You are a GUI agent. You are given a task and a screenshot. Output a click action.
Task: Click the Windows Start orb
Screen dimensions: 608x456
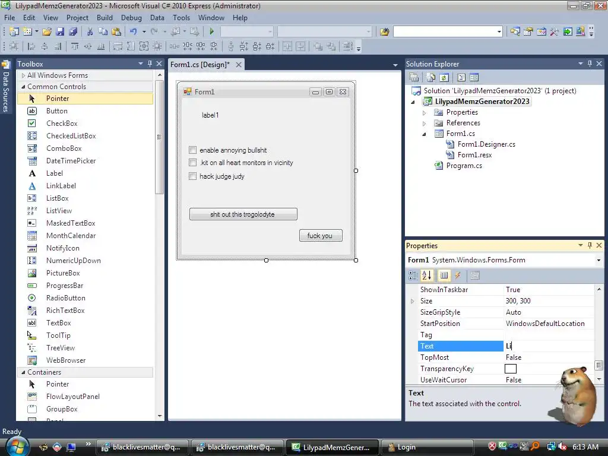coord(17,446)
